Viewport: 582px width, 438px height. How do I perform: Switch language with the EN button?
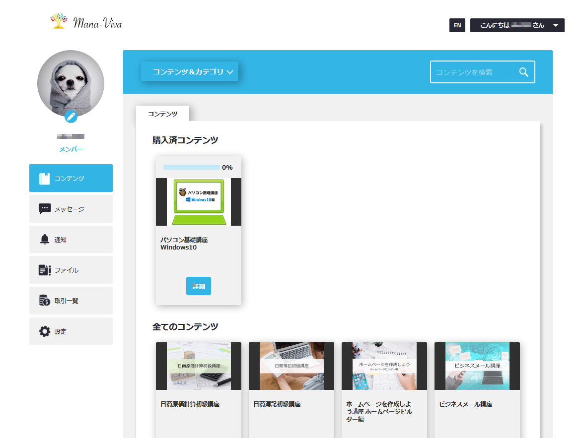click(x=457, y=25)
